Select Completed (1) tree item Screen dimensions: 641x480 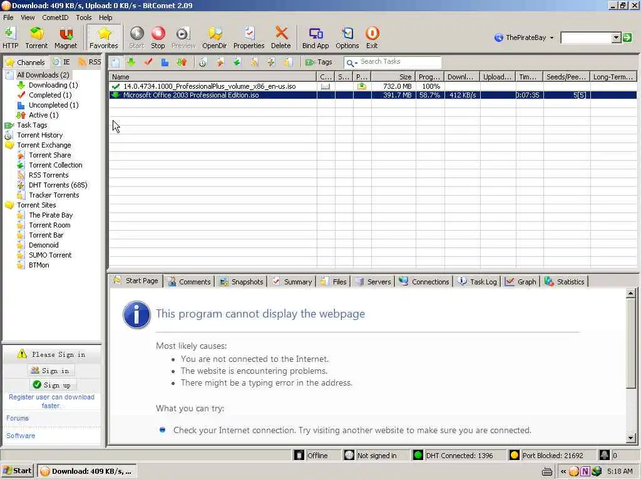click(x=50, y=95)
